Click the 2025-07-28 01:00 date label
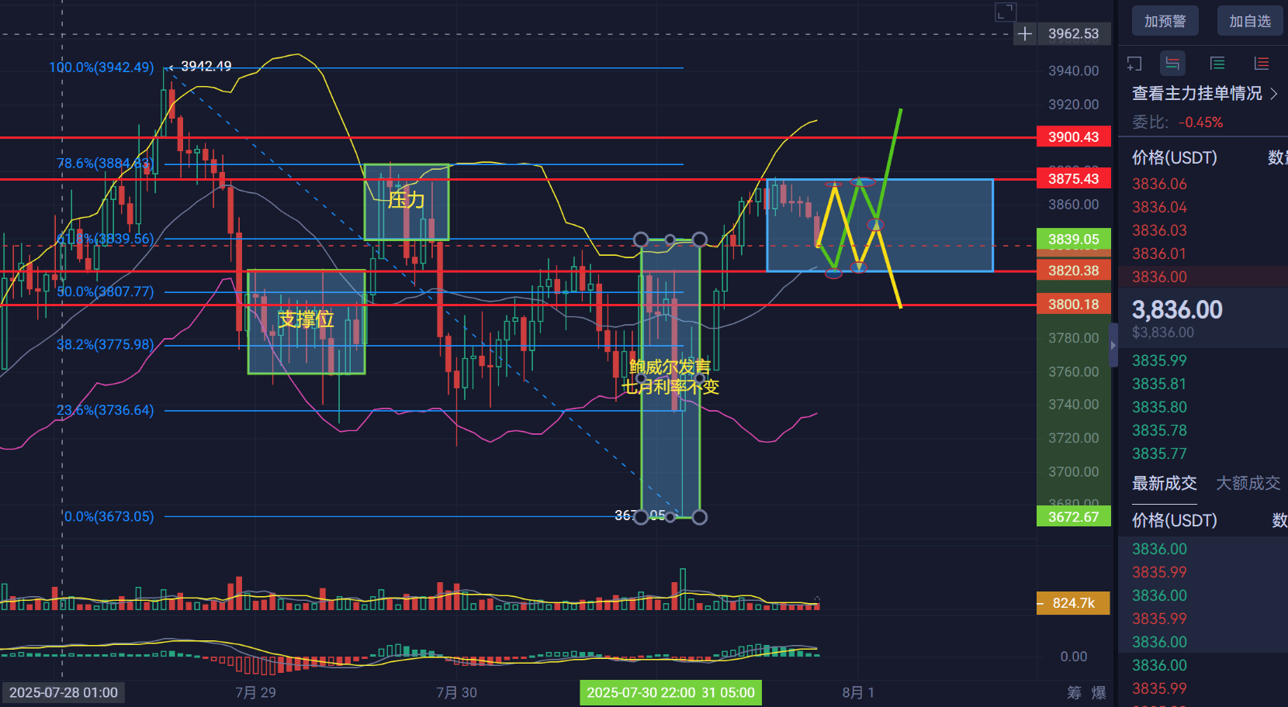This screenshot has width=1288, height=707. click(64, 692)
